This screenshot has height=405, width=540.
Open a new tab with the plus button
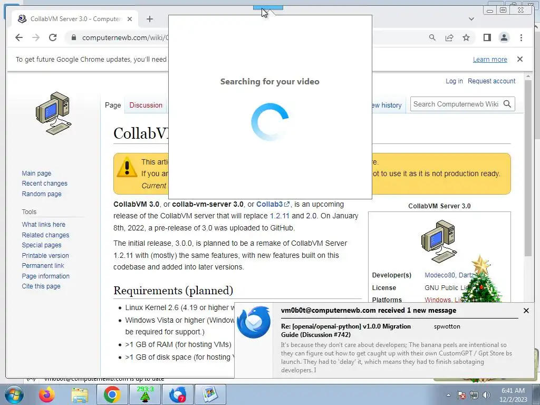coord(149,19)
